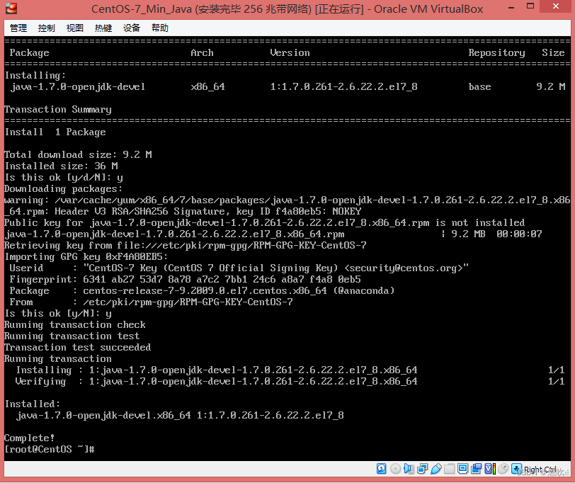Click the root@CentOS shell prompt line

(x=50, y=449)
